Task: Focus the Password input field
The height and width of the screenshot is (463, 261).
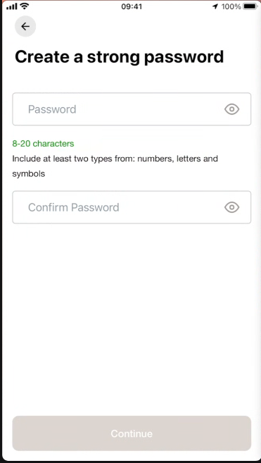Action: pos(132,109)
